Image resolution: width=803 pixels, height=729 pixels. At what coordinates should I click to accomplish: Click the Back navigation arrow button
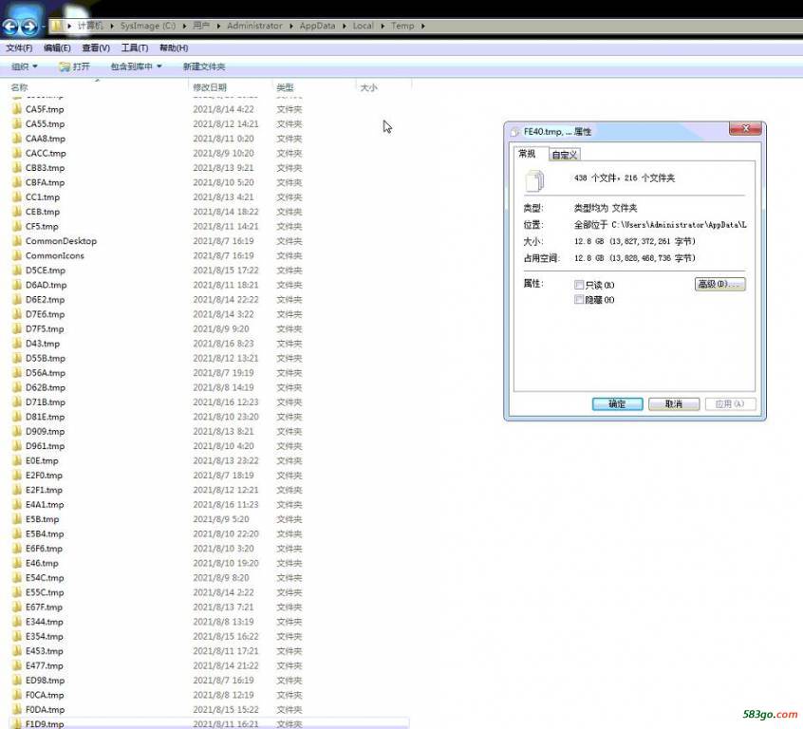tap(11, 27)
